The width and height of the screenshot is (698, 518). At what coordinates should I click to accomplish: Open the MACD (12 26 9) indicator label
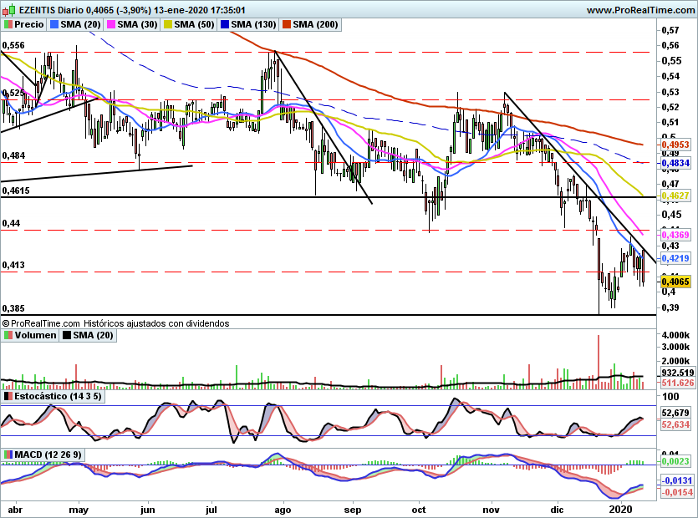coord(48,455)
